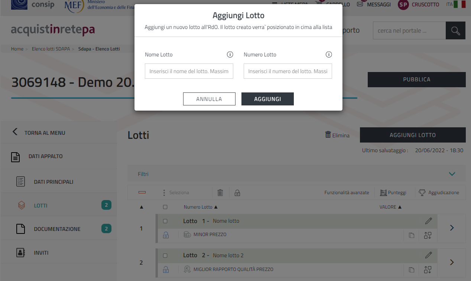Click the trash icon in the lots toolbar
Viewport: 471px width, 281px height.
[220, 193]
